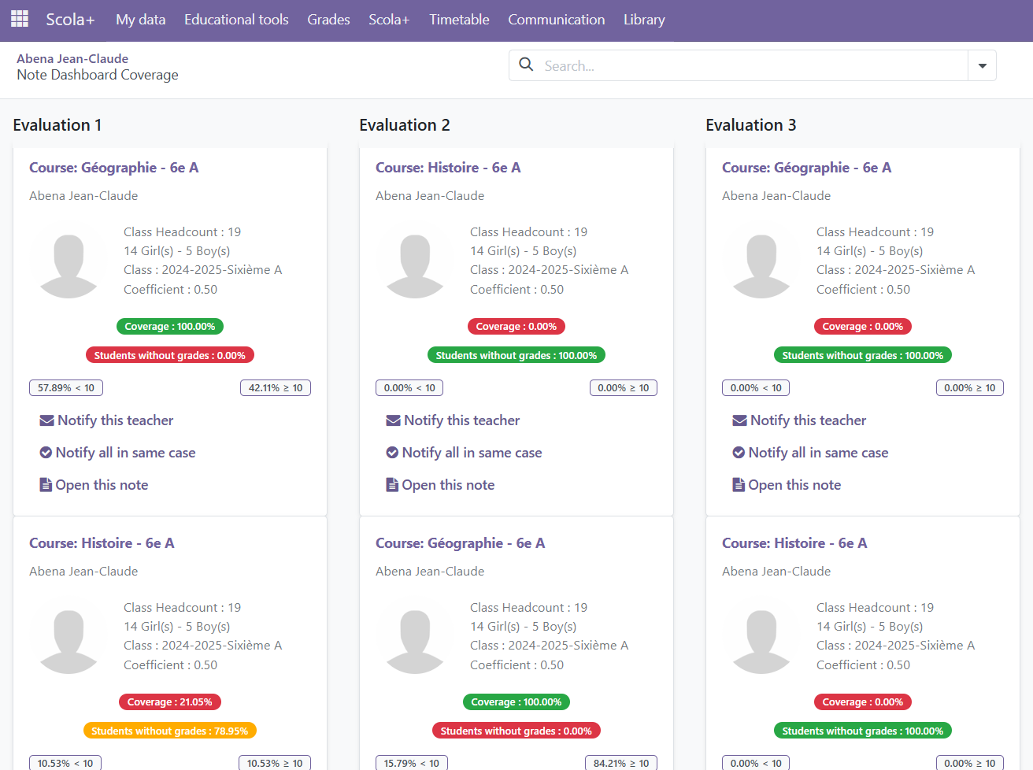Click the 15.79% < 10 badge
Viewport: 1033px width, 770px height.
412,763
